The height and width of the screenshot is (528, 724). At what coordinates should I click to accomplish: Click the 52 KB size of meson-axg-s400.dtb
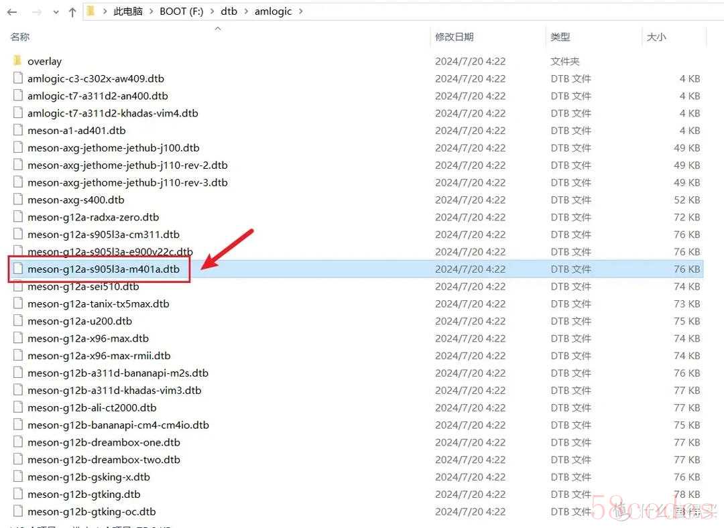(x=686, y=200)
